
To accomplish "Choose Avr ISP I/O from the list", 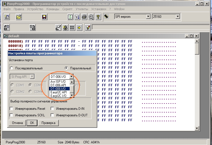I will pyautogui.click(x=58, y=81).
